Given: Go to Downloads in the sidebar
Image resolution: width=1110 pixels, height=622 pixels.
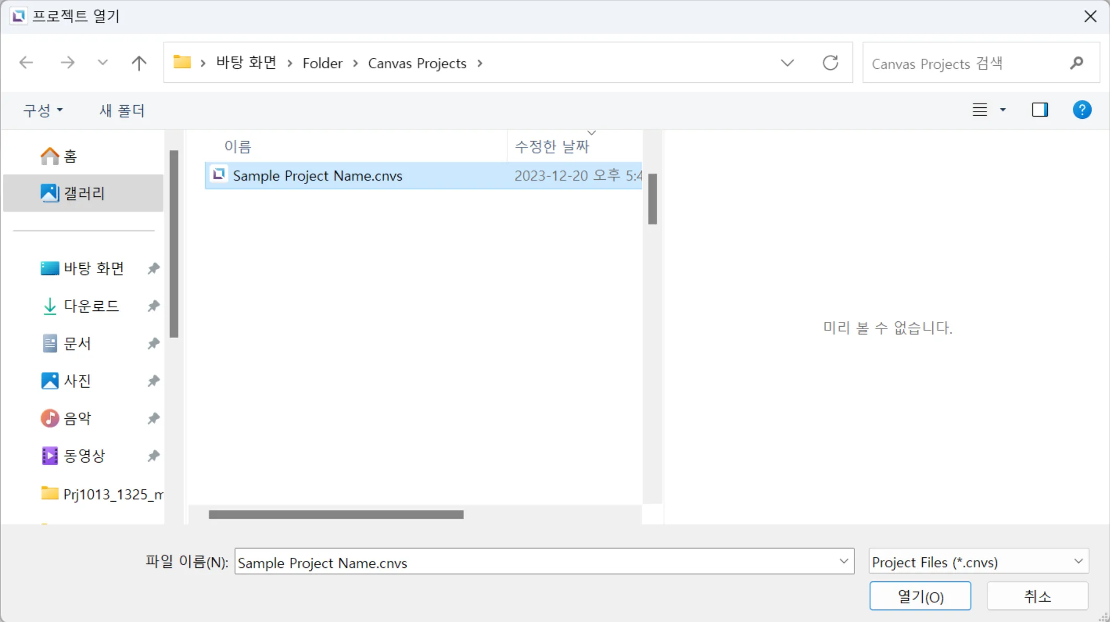Looking at the screenshot, I should point(91,306).
